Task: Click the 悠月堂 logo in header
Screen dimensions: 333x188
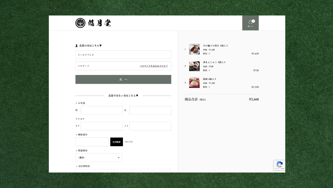Action: [x=93, y=23]
